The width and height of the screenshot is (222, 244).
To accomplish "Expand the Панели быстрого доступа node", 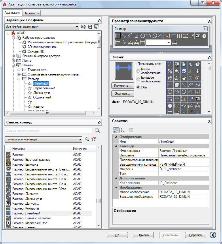I will click(14, 56).
